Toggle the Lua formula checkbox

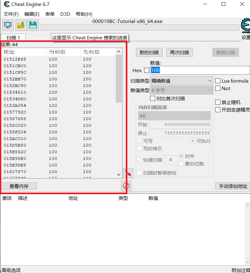[x=218, y=81]
